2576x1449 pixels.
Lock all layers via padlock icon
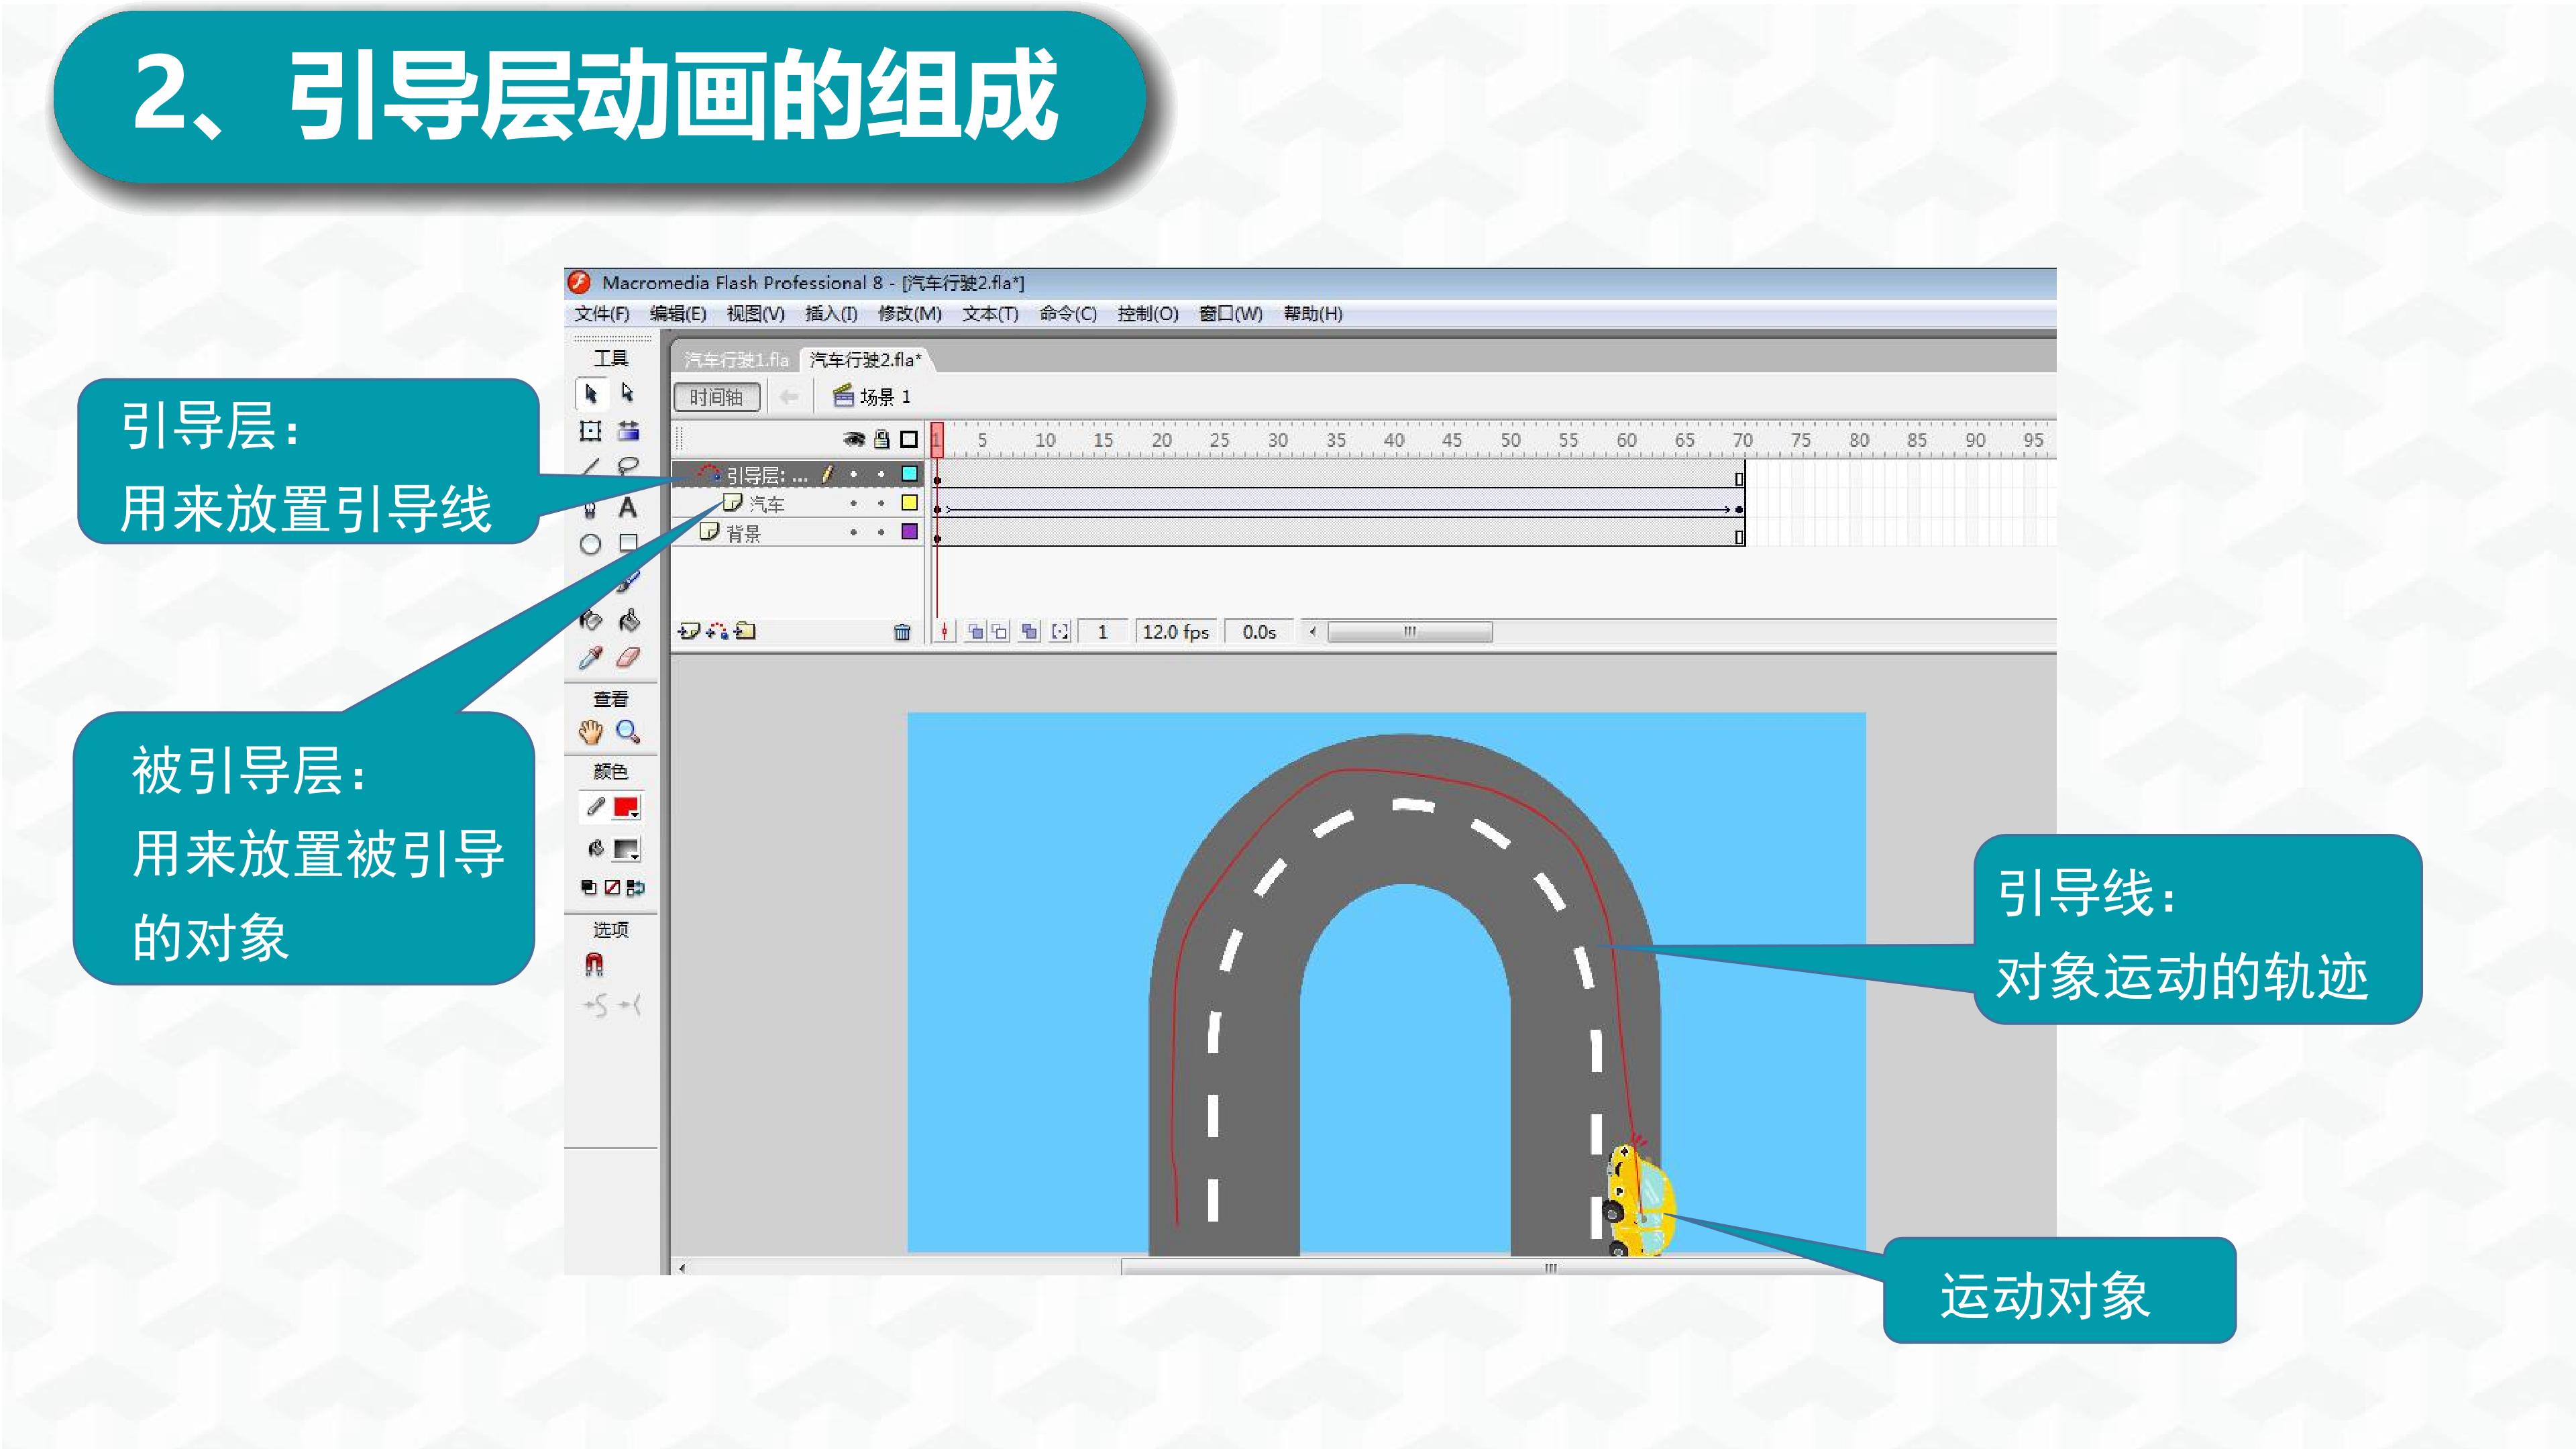[882, 439]
